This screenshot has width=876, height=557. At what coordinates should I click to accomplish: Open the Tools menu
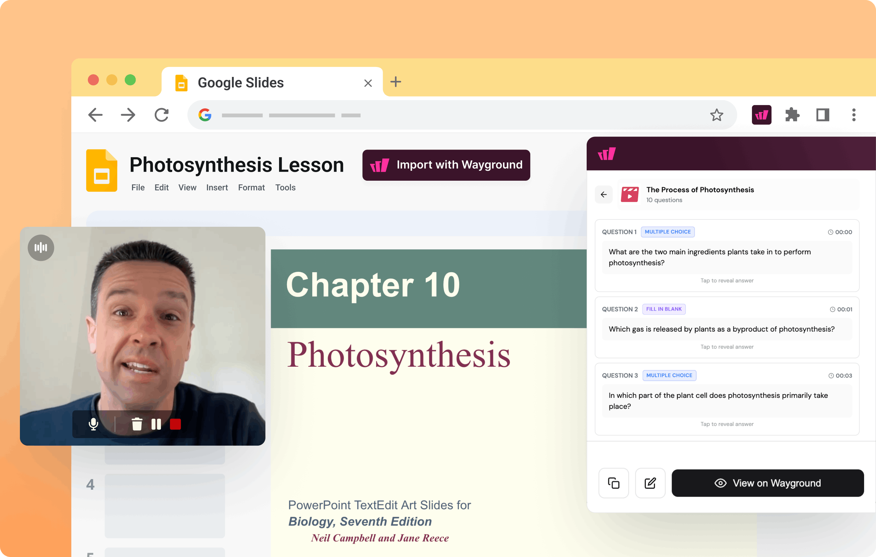click(285, 188)
